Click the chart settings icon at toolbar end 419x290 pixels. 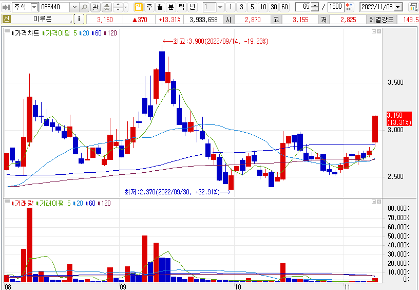click(x=413, y=7)
